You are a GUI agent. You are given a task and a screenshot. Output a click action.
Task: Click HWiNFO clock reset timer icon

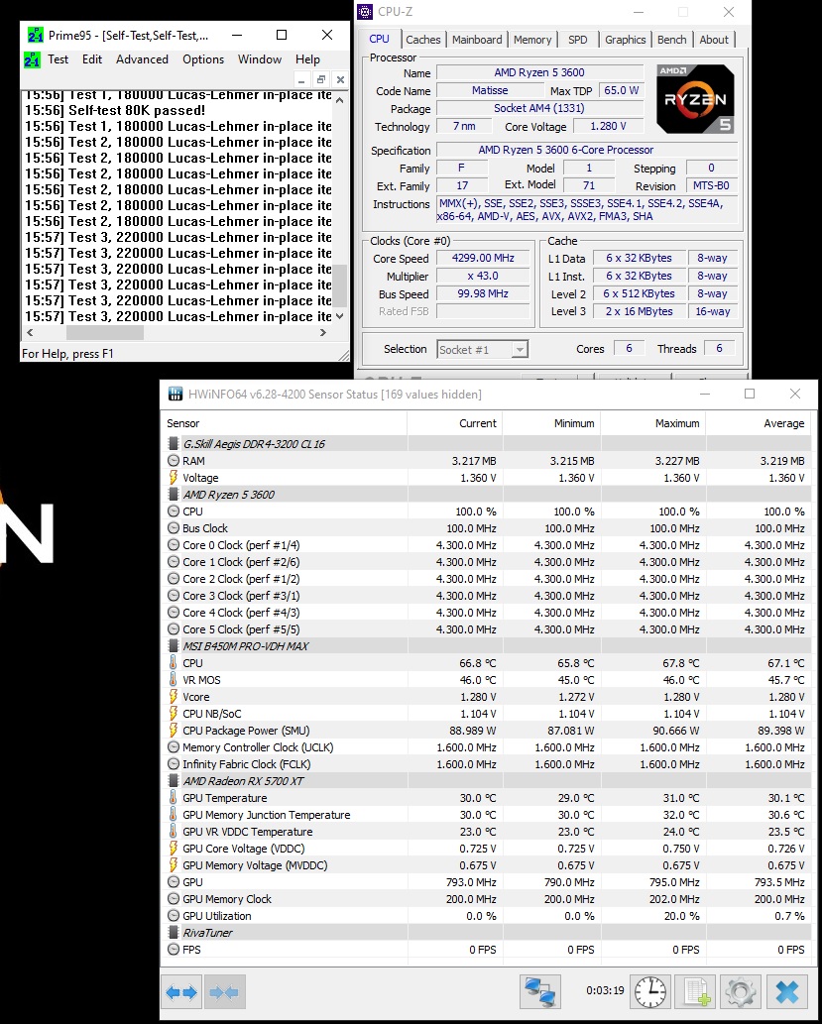tap(649, 992)
